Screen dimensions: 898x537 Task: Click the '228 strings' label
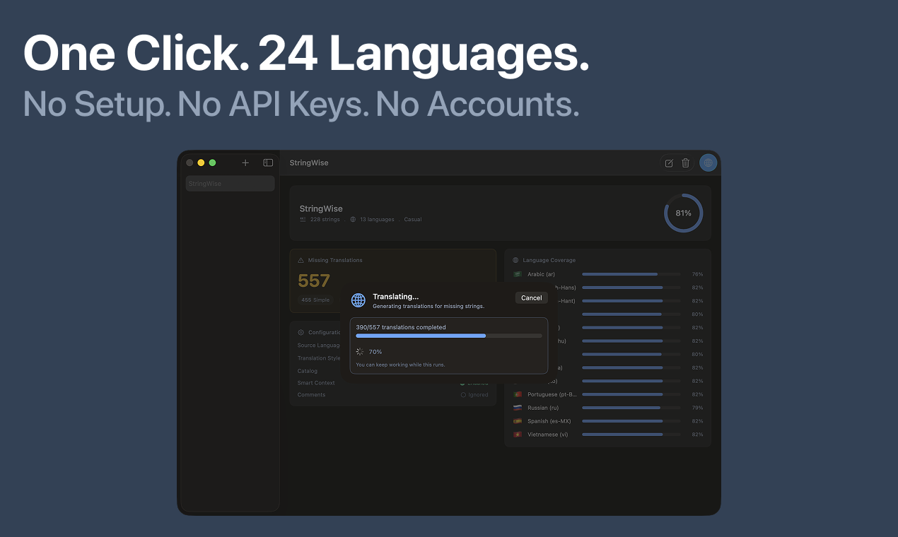(x=325, y=220)
